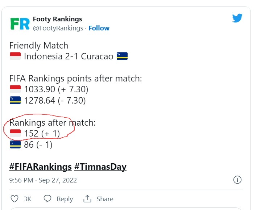Like the tweet with the heart icon
Screen dimensions: 265x210
tap(15, 199)
